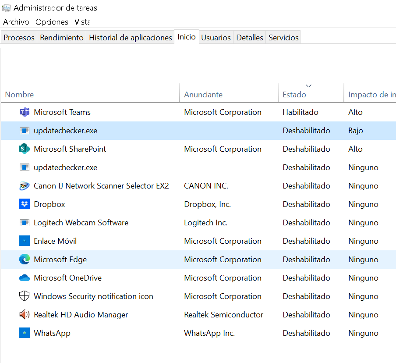Open the Archivo menu
The height and width of the screenshot is (363, 396).
coord(16,22)
